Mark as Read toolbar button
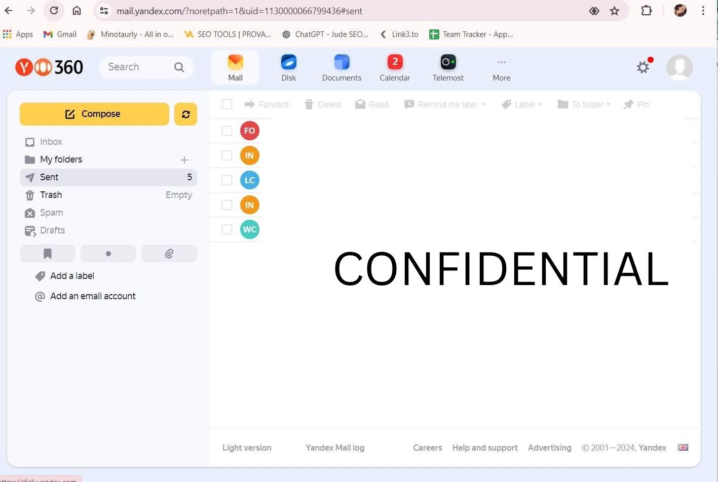 [372, 104]
